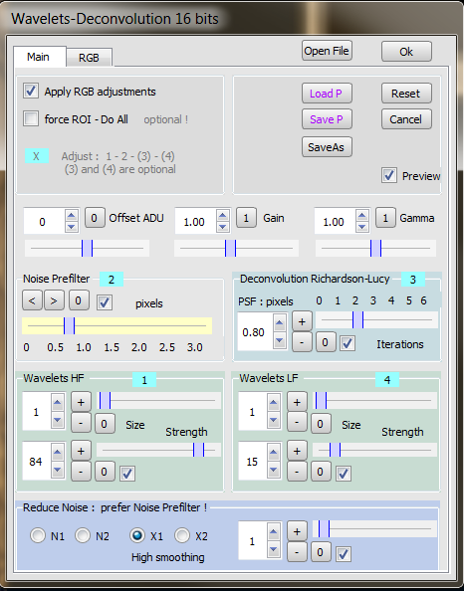Click Noise Prefilter increase > button
The width and height of the screenshot is (464, 591).
(x=54, y=300)
